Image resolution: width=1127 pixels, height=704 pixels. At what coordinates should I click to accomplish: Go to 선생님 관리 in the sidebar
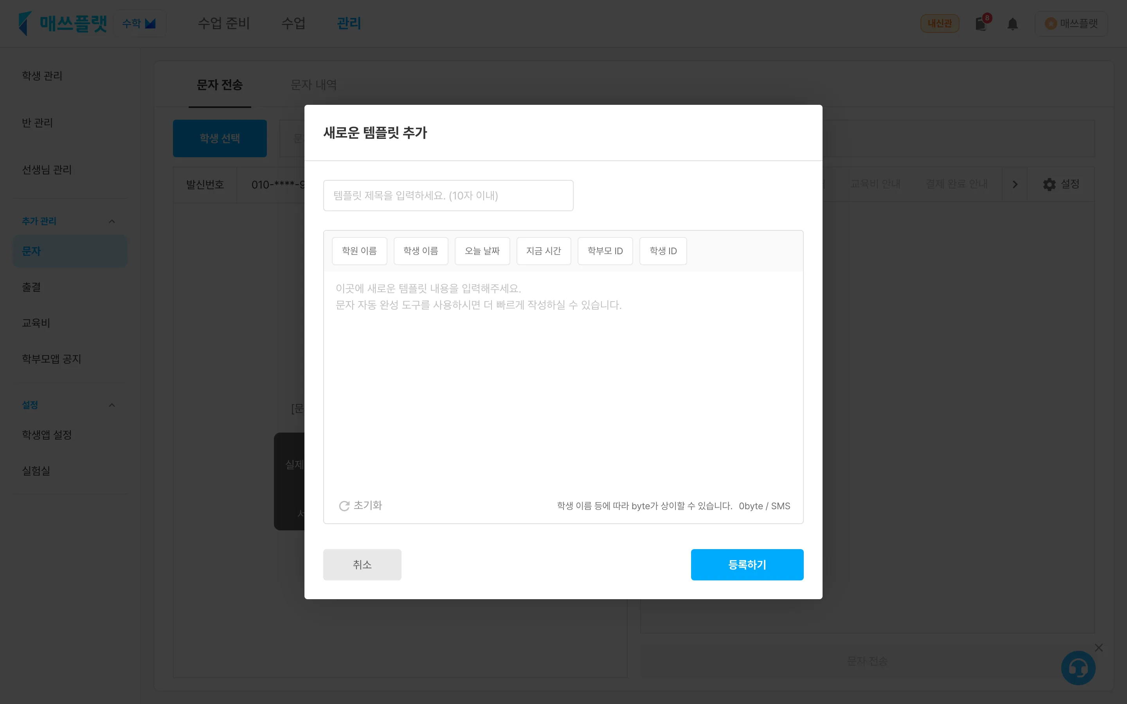(x=47, y=170)
